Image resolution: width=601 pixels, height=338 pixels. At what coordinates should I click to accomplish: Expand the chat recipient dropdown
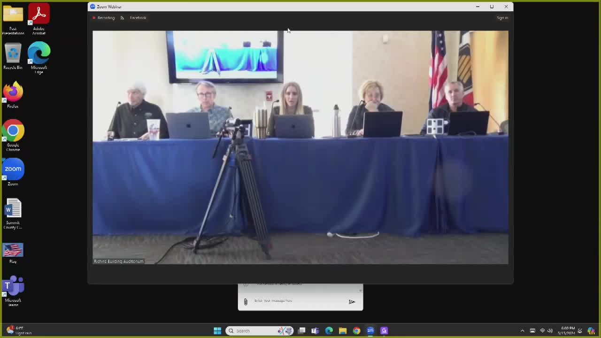pyautogui.click(x=360, y=290)
